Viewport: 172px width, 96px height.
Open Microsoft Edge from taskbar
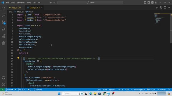tap(91, 94)
